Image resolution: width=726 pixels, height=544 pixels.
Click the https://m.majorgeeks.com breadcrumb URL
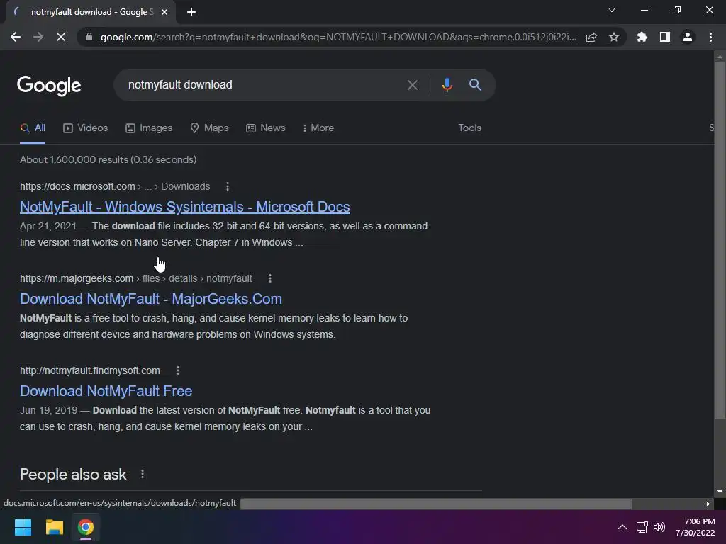[x=77, y=278]
